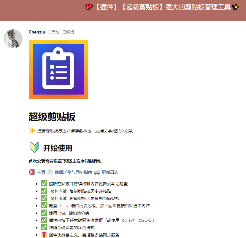Click the page title '【插件】【超级剪贴板】强大的剪贴板管理工具'
The image size is (246, 238).
[162, 7]
